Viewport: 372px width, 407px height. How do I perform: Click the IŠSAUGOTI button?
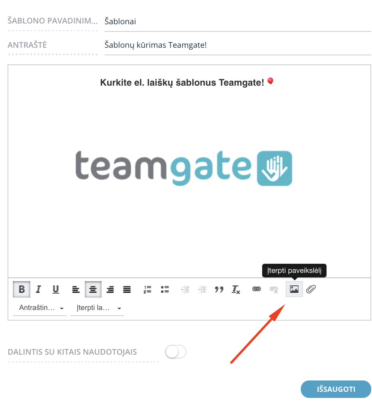click(x=336, y=389)
